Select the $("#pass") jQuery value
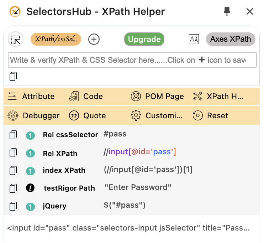 125,205
